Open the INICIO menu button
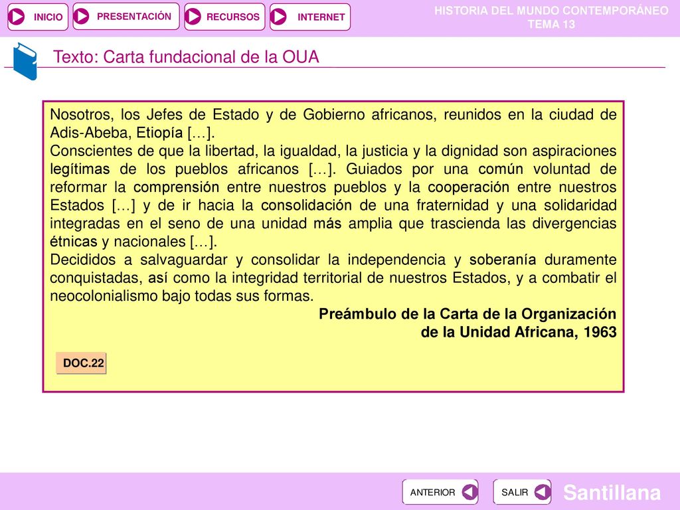 (x=38, y=17)
